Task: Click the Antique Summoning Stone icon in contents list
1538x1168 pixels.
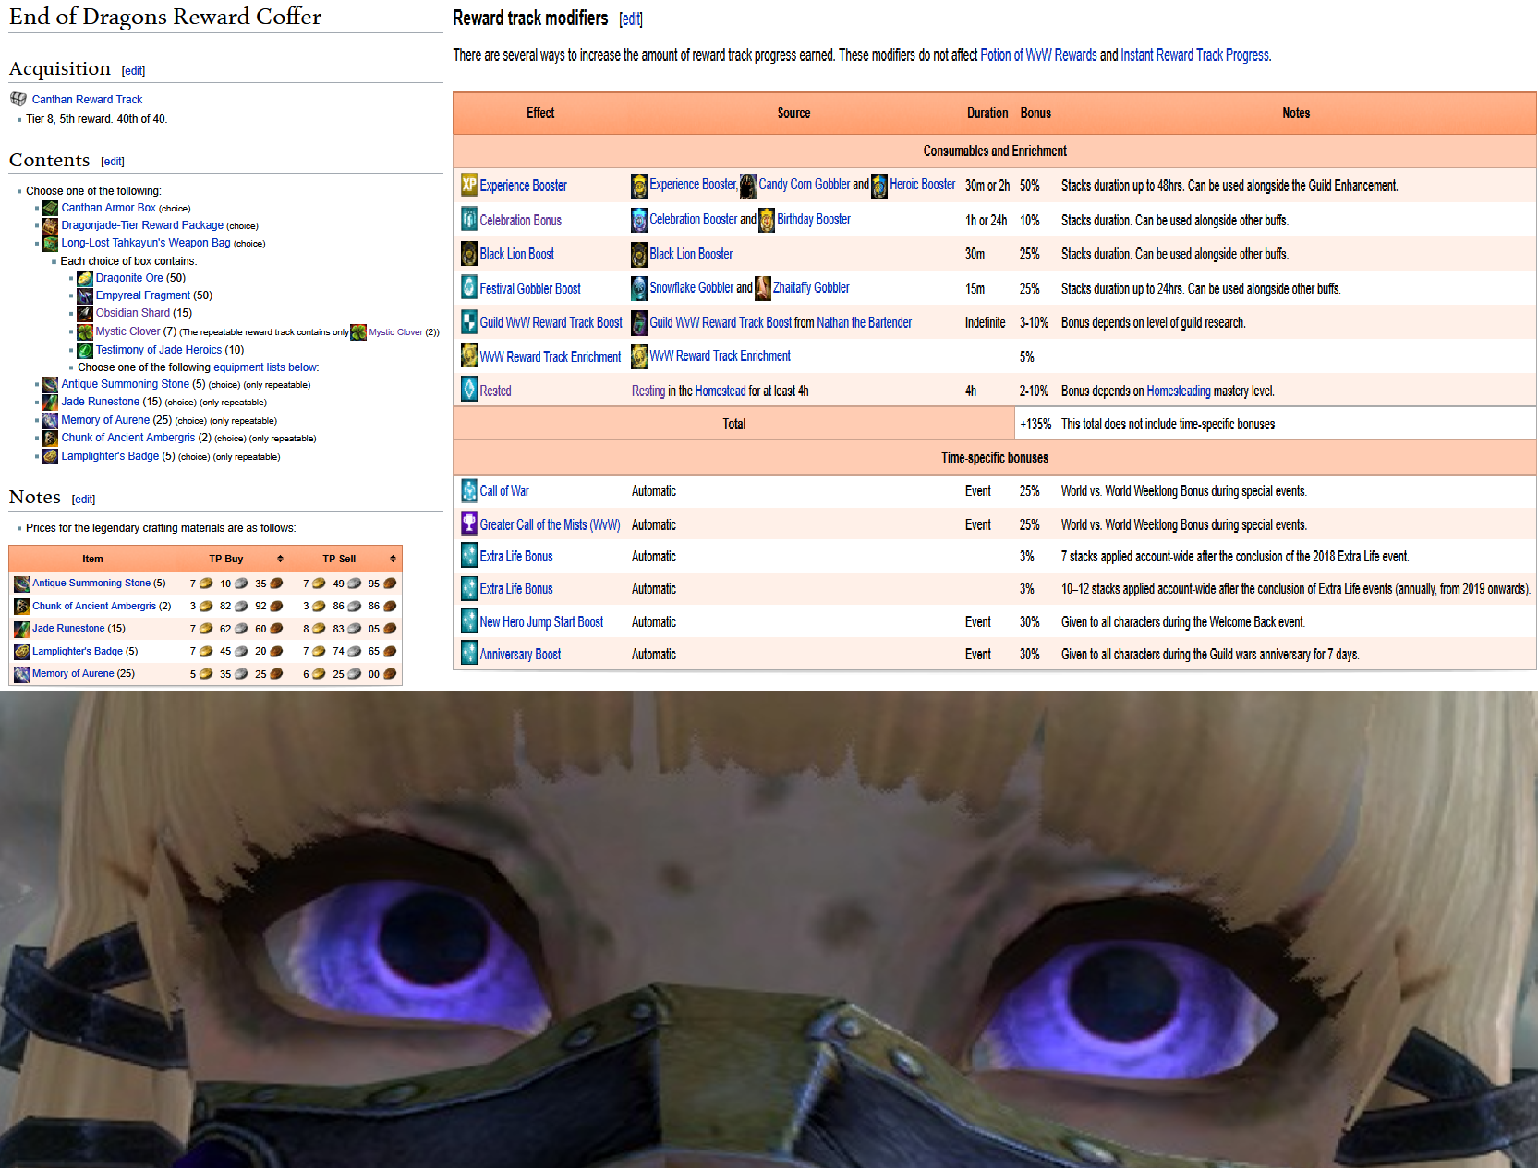Action: [x=51, y=384]
